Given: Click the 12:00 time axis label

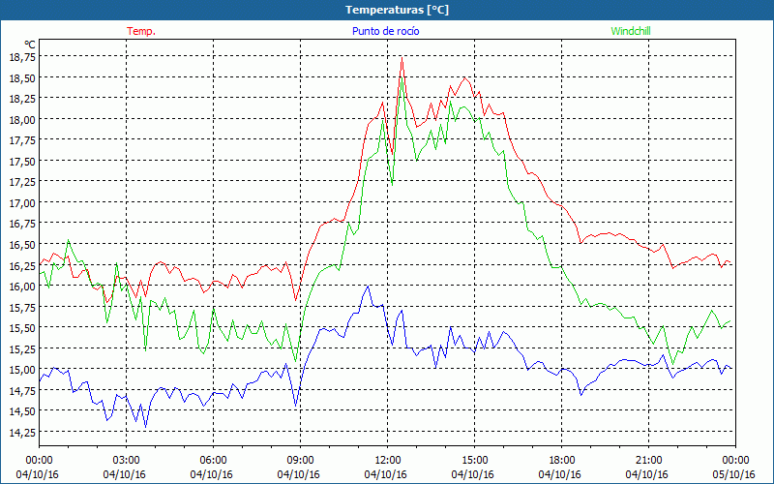Looking at the screenshot, I should (x=388, y=461).
